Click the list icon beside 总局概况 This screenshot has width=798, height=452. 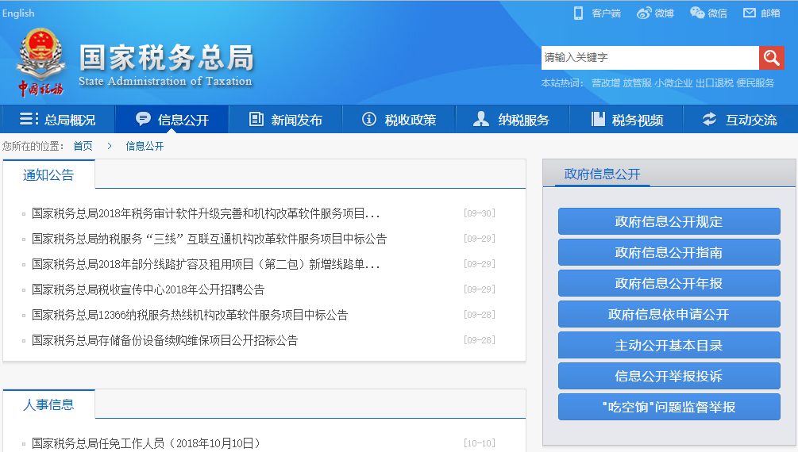click(29, 119)
